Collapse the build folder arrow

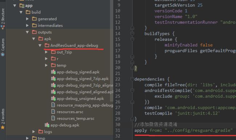21,12
